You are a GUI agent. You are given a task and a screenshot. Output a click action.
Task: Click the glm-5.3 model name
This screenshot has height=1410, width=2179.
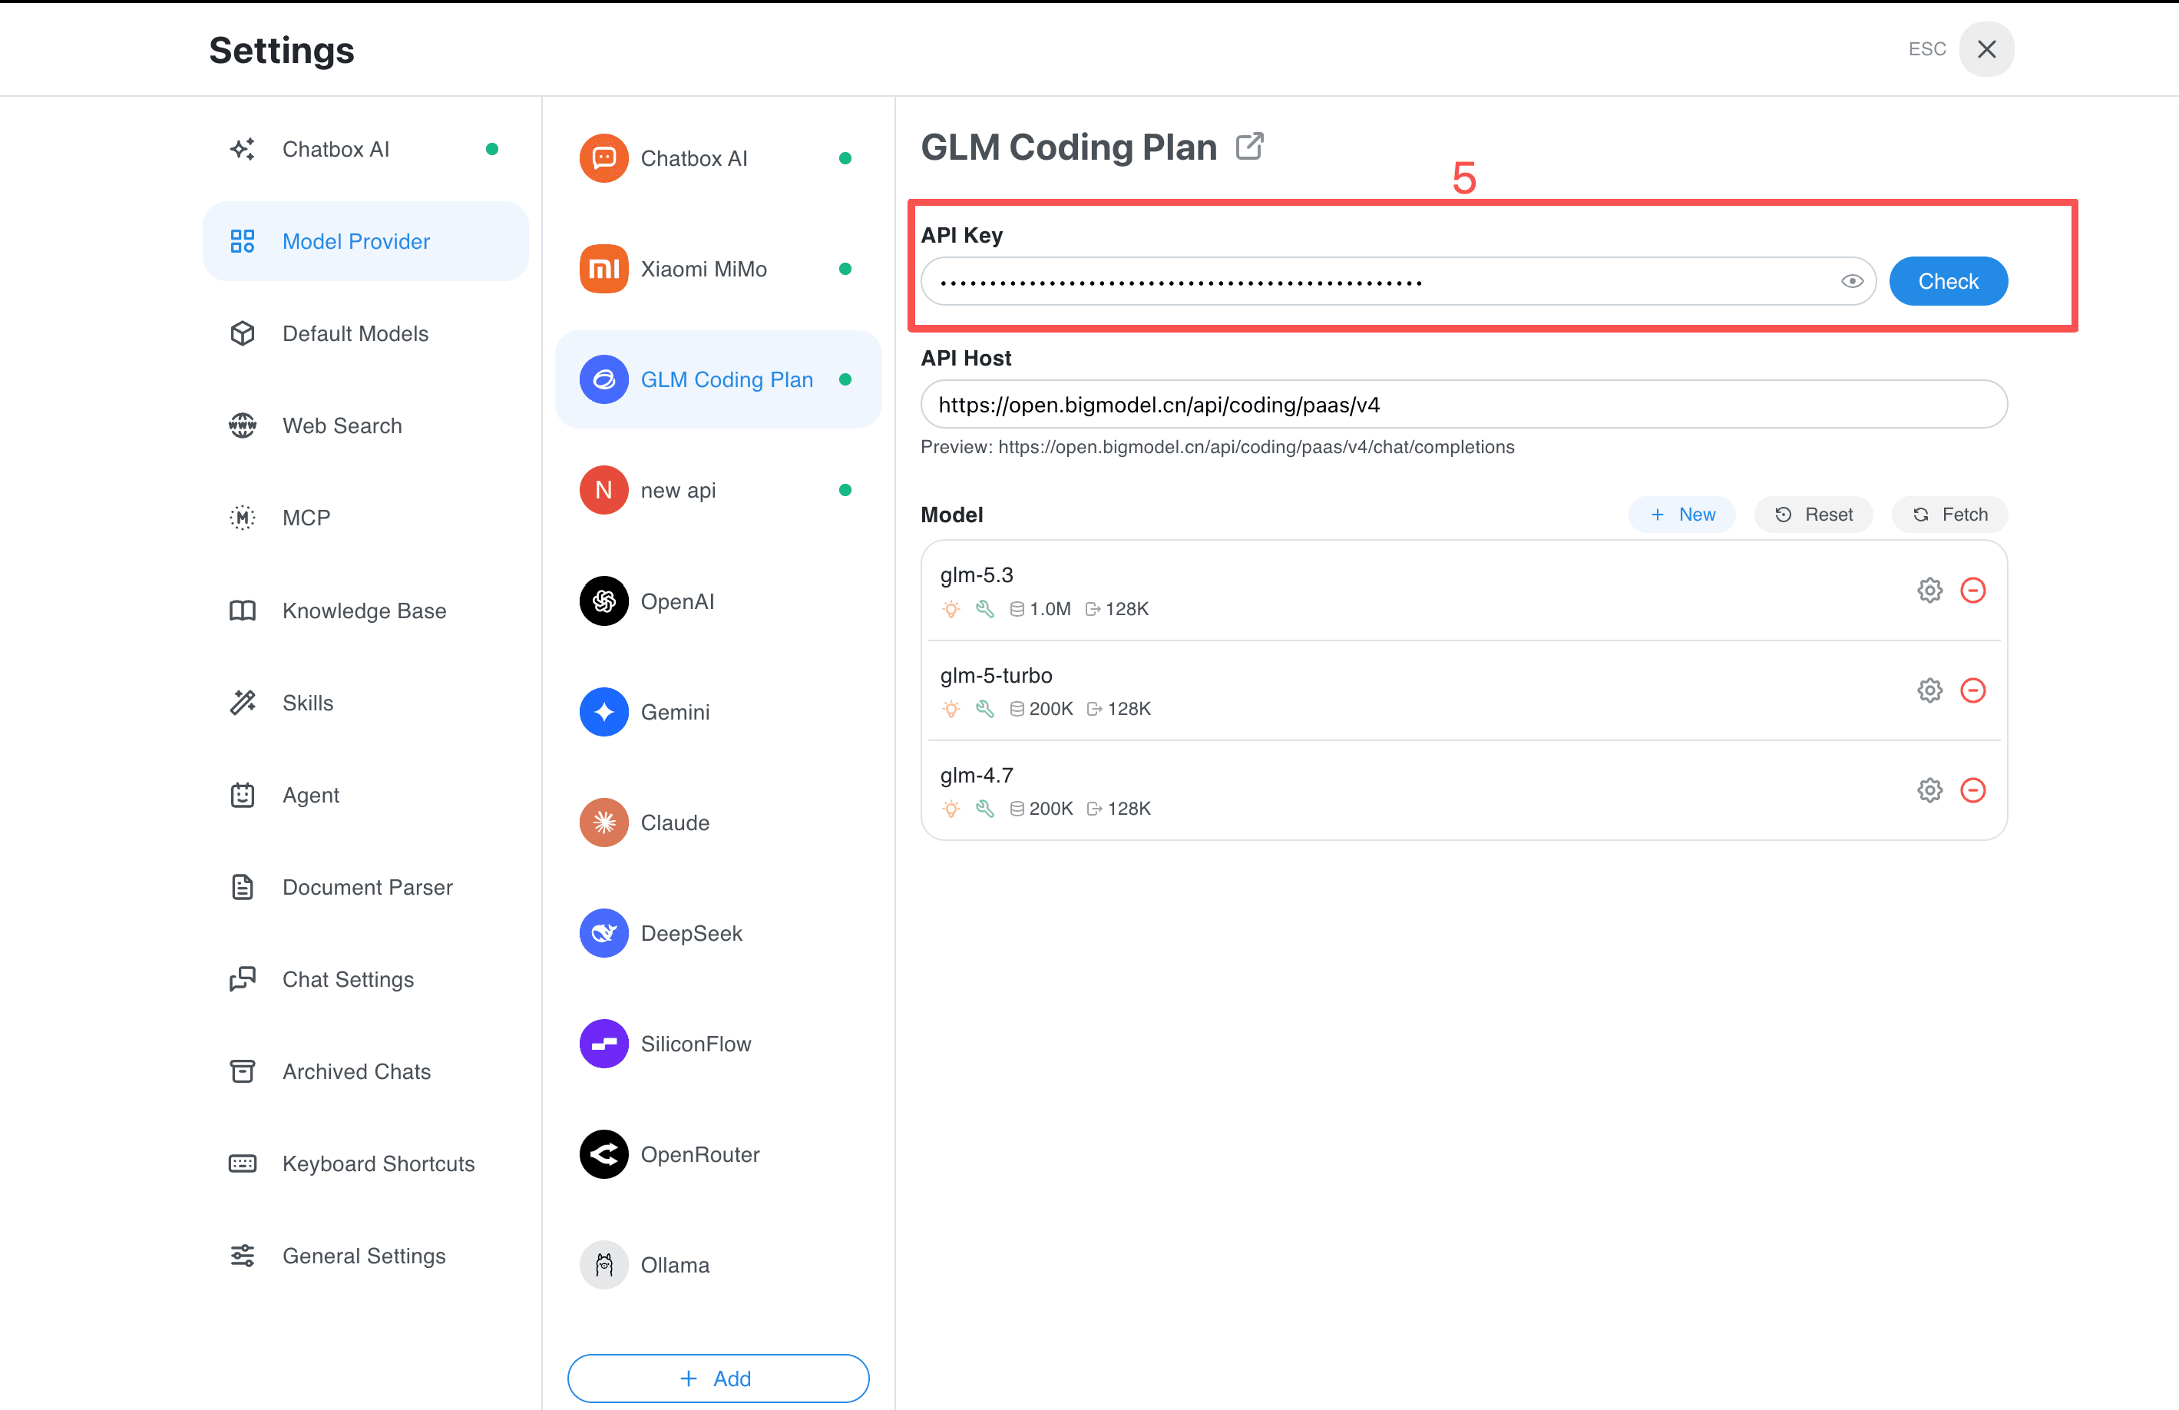tap(977, 575)
